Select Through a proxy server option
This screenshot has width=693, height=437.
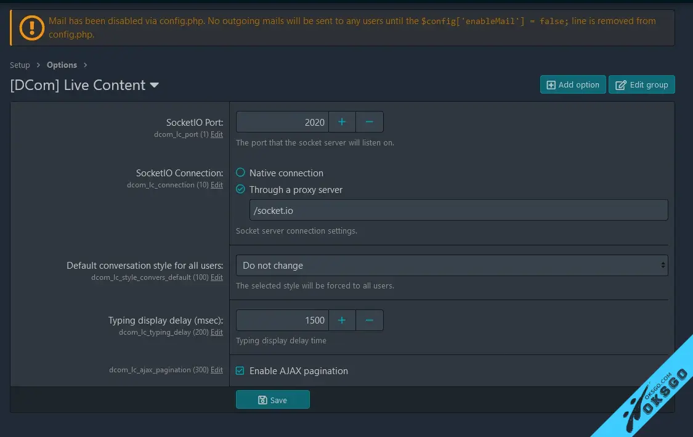241,190
